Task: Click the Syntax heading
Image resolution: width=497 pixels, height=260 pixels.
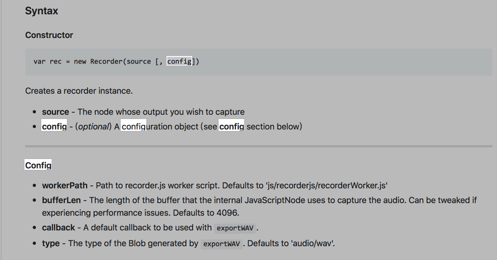Action: 42,11
